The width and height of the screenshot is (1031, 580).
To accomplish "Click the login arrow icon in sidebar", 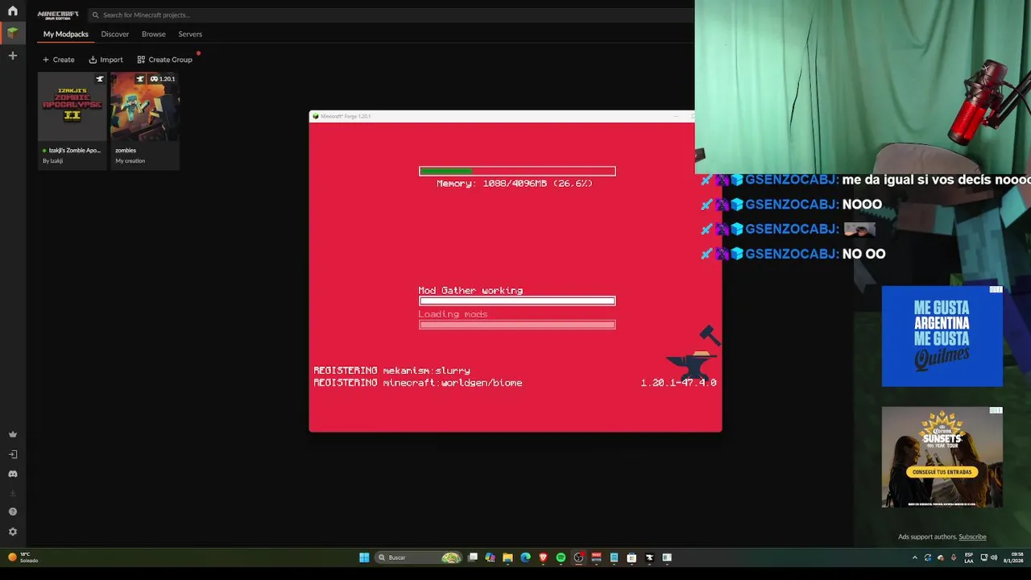I will point(12,454).
